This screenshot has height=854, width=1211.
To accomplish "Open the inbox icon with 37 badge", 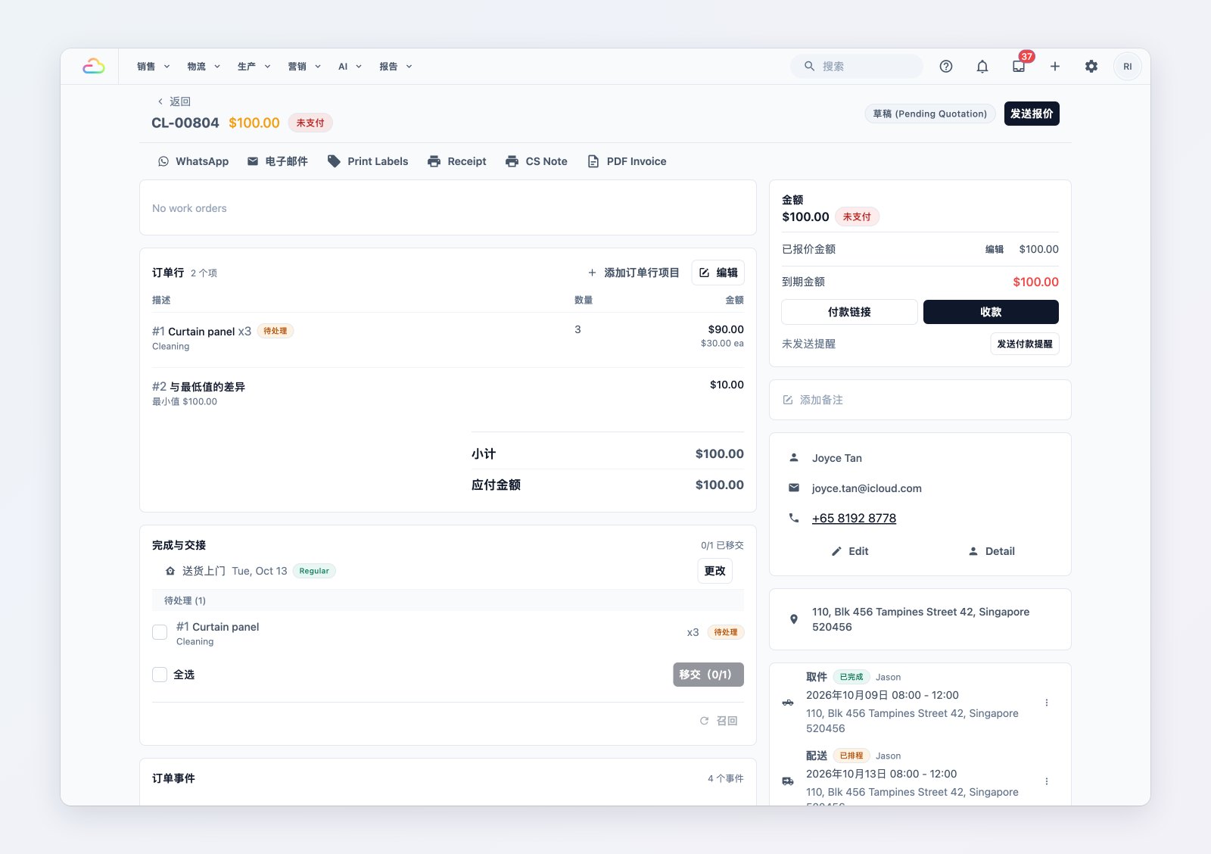I will coord(1019,67).
